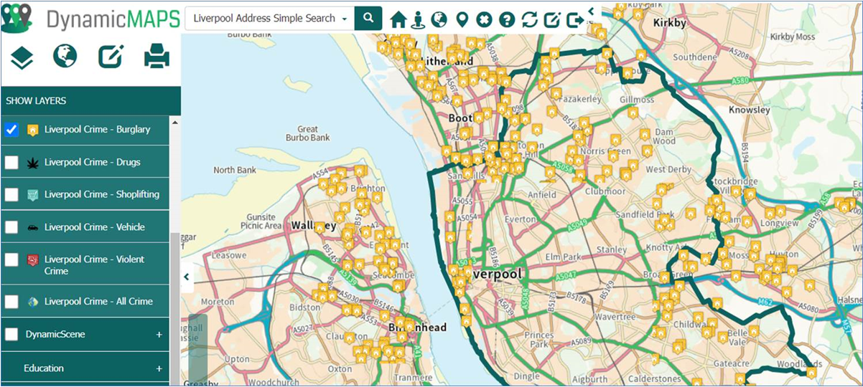This screenshot has width=863, height=387.
Task: Click the All Crime globe legend icon
Action: (32, 302)
